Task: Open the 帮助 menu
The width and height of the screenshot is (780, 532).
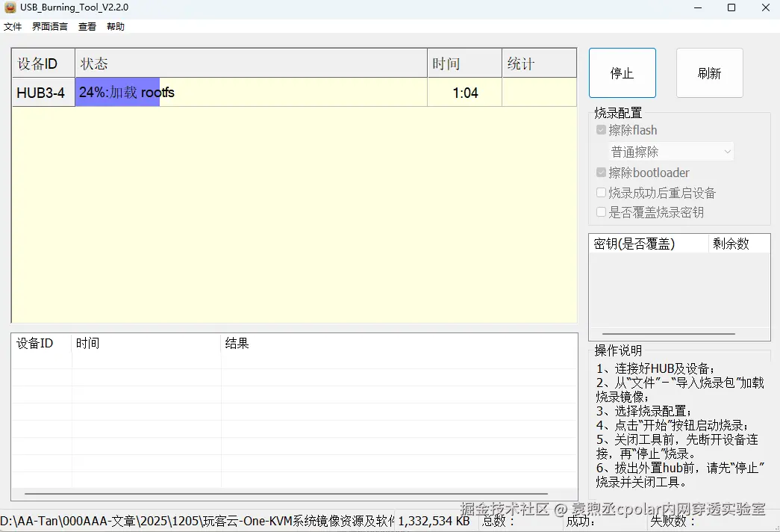Action: 115,26
